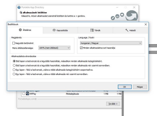Uncheck Minden alkalmazáshoz ezt használja
This screenshot has height=116, width=157.
(81, 48)
